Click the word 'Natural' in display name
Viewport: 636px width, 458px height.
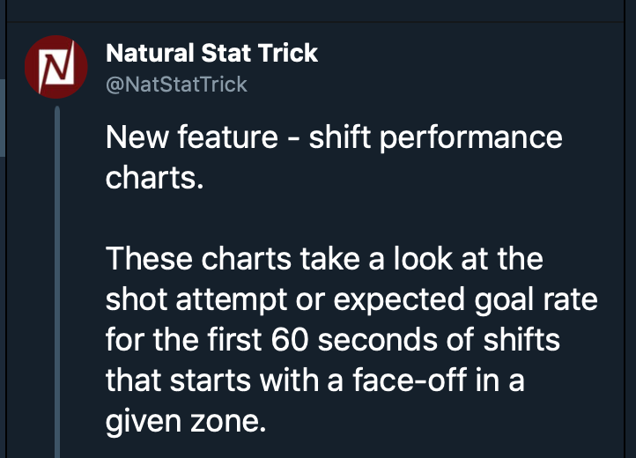click(x=150, y=53)
